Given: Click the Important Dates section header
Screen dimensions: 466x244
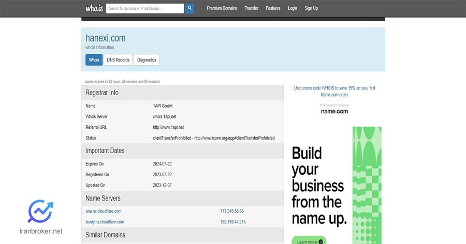Looking at the screenshot, I should click(183, 150).
